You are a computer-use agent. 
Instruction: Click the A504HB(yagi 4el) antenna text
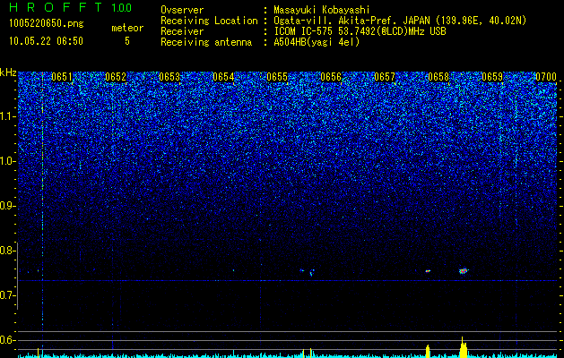click(317, 42)
